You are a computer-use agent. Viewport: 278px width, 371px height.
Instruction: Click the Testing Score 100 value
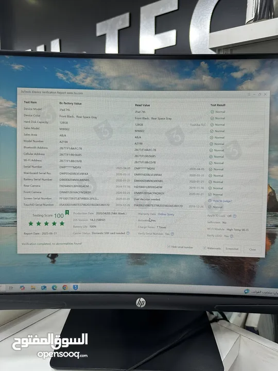click(x=59, y=215)
